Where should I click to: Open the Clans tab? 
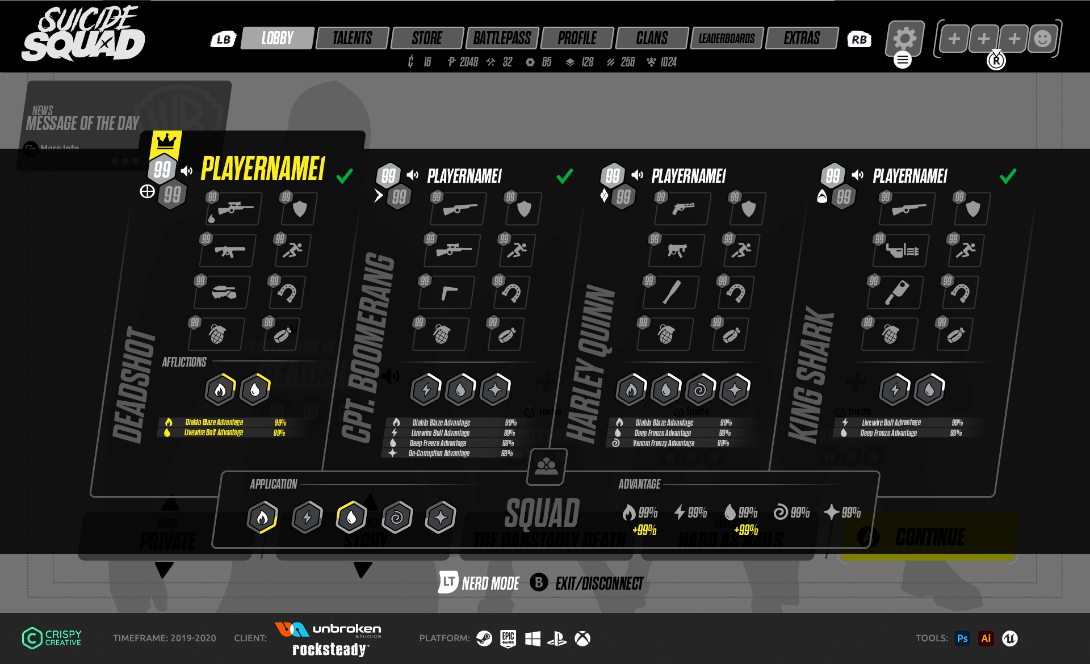652,38
